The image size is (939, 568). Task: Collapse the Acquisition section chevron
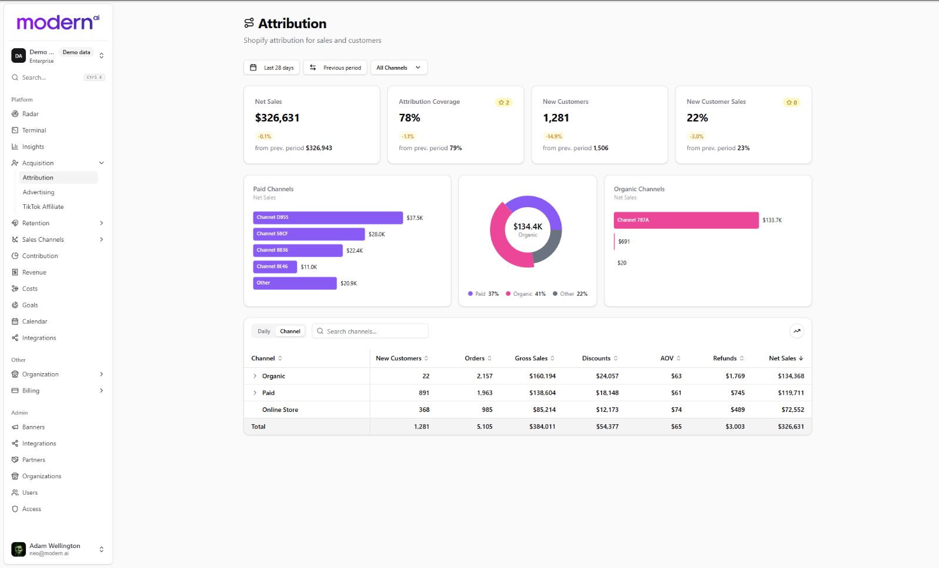coord(102,163)
